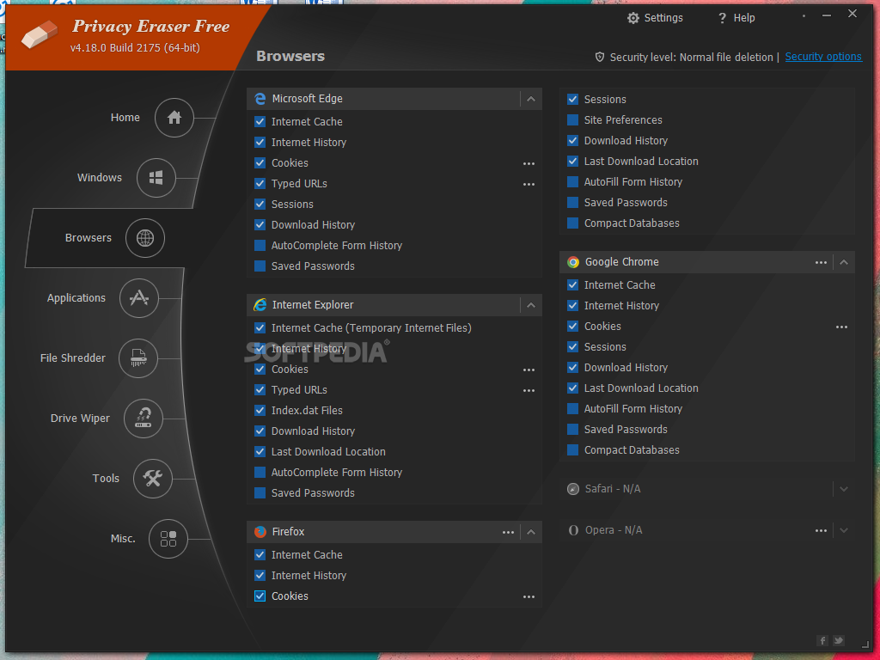Collapse the Internet Explorer section

(531, 305)
